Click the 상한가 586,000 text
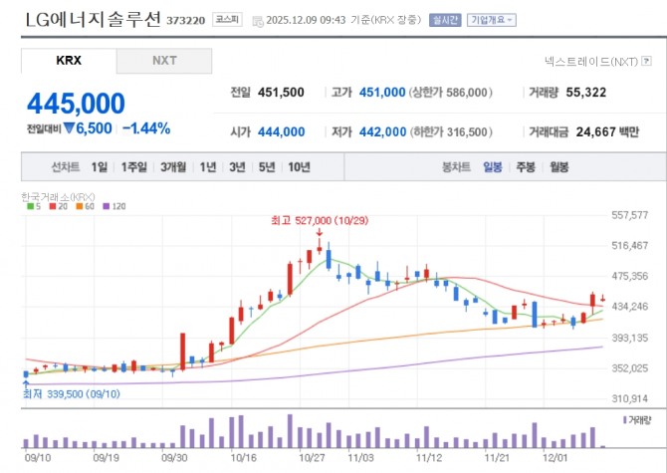Image resolution: width=667 pixels, height=473 pixels. (451, 93)
